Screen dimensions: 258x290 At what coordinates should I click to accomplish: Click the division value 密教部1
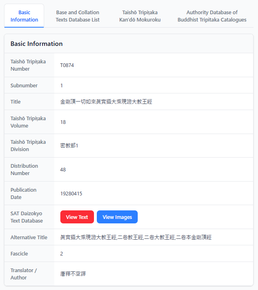click(69, 145)
